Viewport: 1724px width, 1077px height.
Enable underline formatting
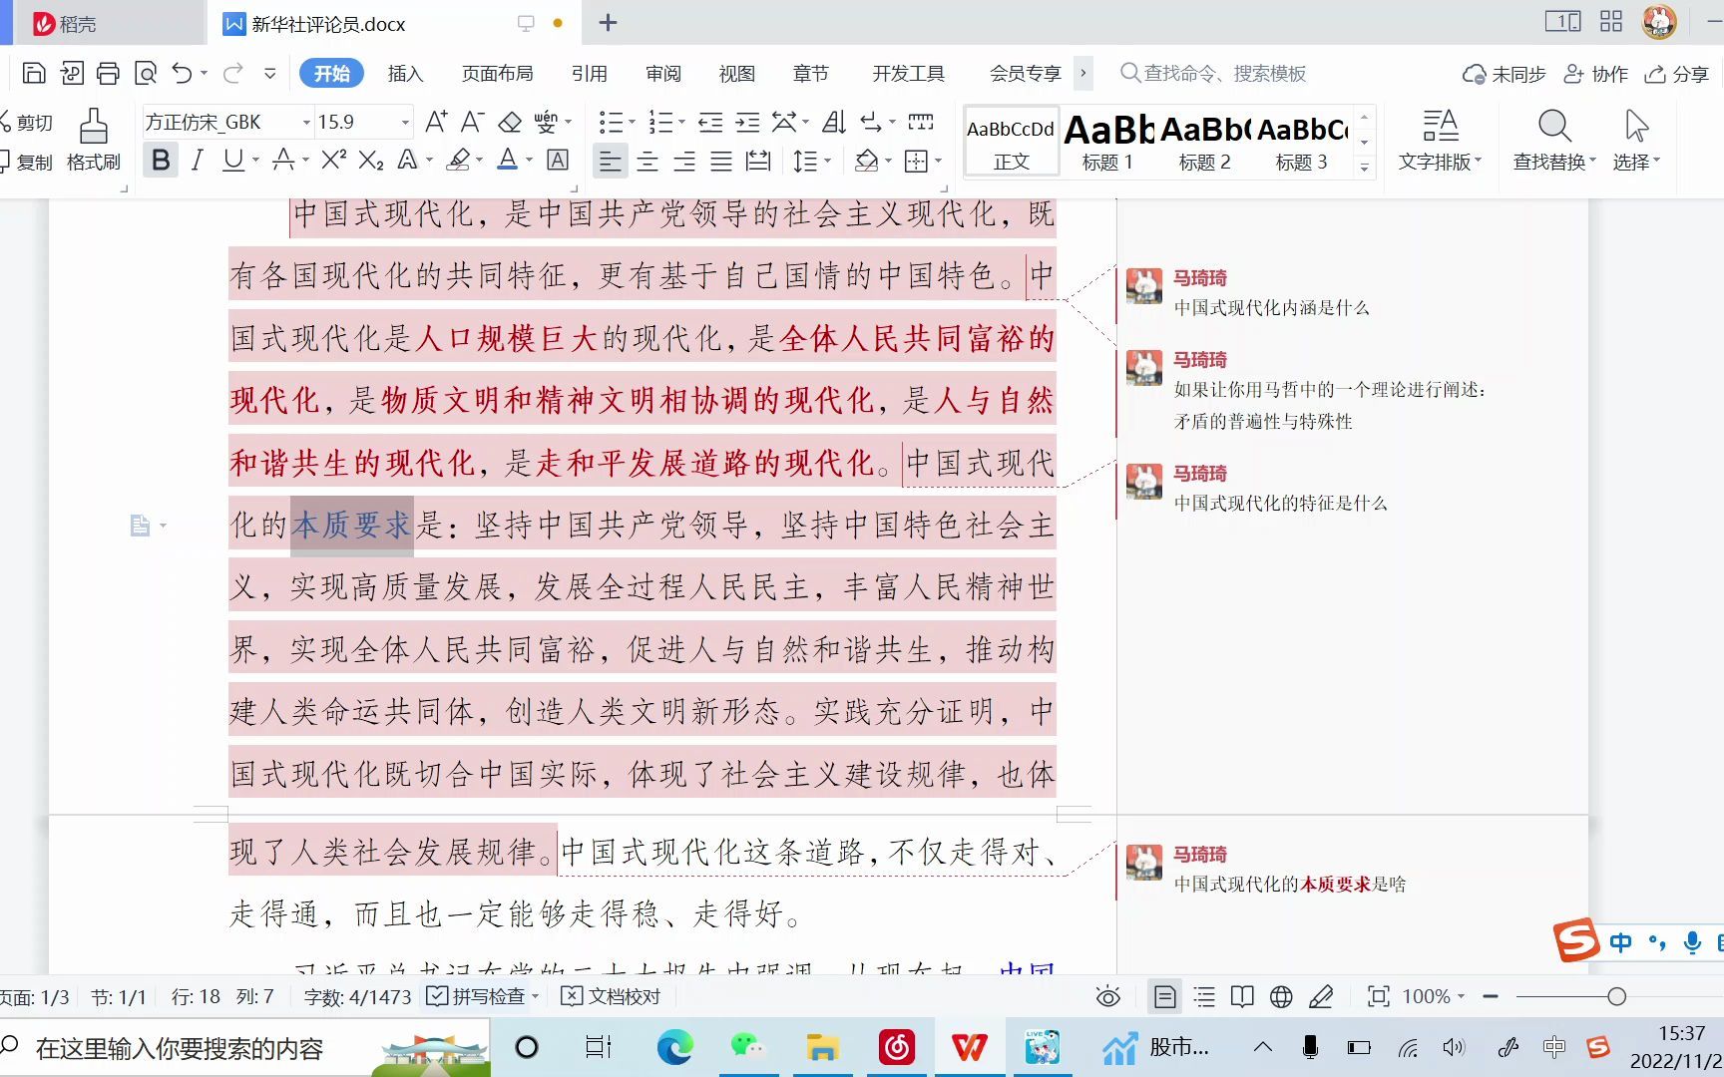[x=231, y=160]
